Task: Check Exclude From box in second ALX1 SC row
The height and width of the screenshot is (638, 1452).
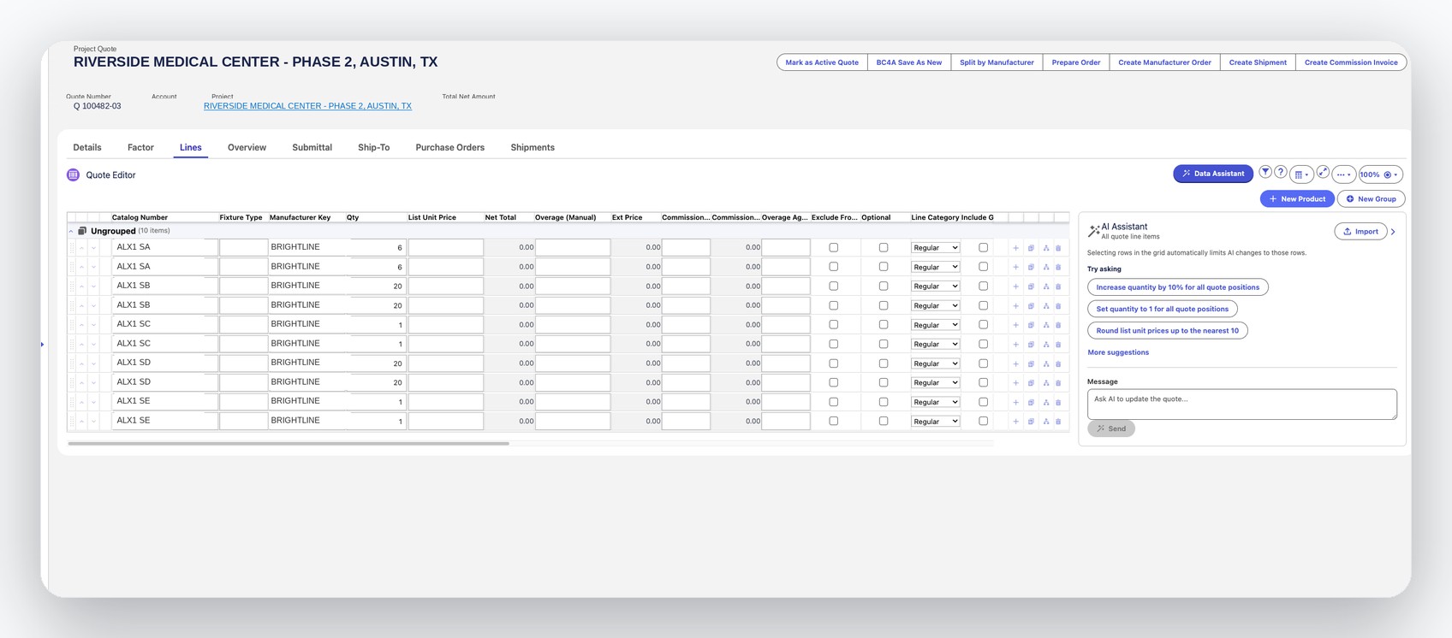Action: coord(833,345)
